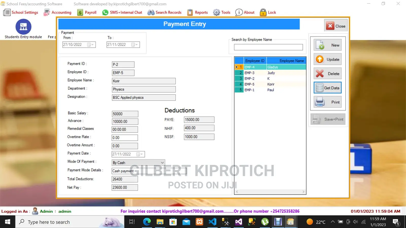Open Task View on the taskbar

pyautogui.click(x=132, y=222)
